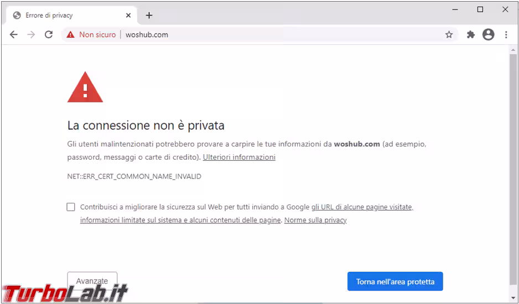Open gli URL di alcune pagine visitate link
The image size is (519, 304).
(362, 207)
